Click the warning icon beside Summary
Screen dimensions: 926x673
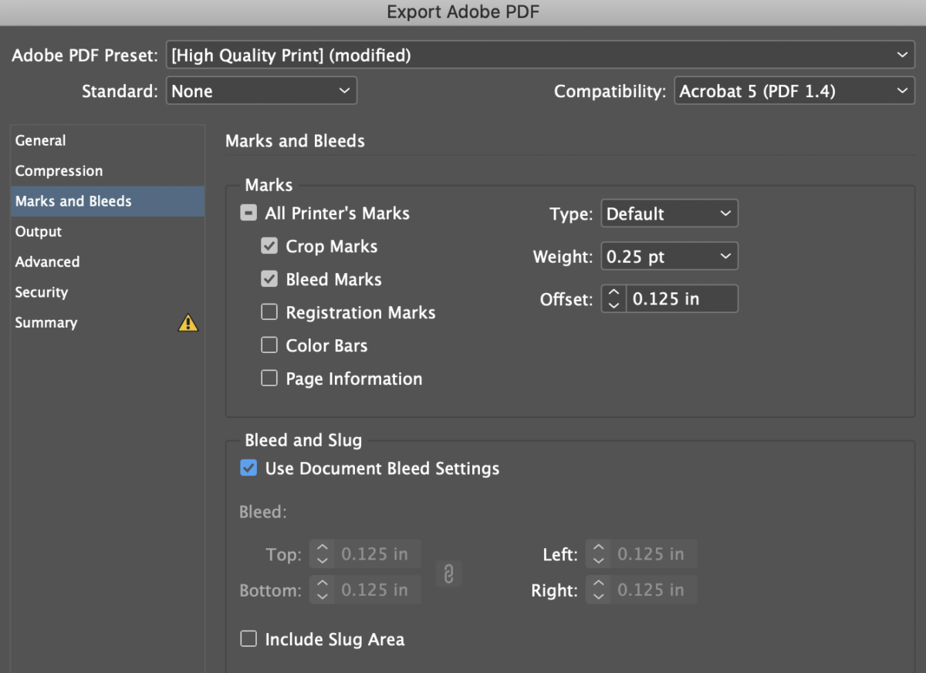(188, 323)
